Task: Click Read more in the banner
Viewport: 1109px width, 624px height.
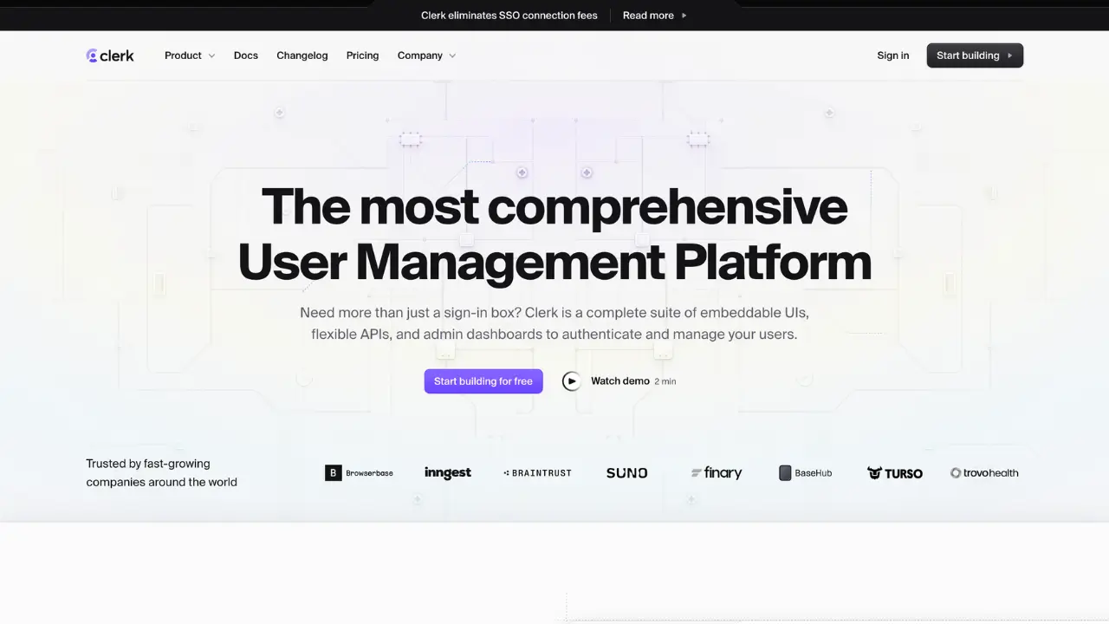Action: [655, 16]
